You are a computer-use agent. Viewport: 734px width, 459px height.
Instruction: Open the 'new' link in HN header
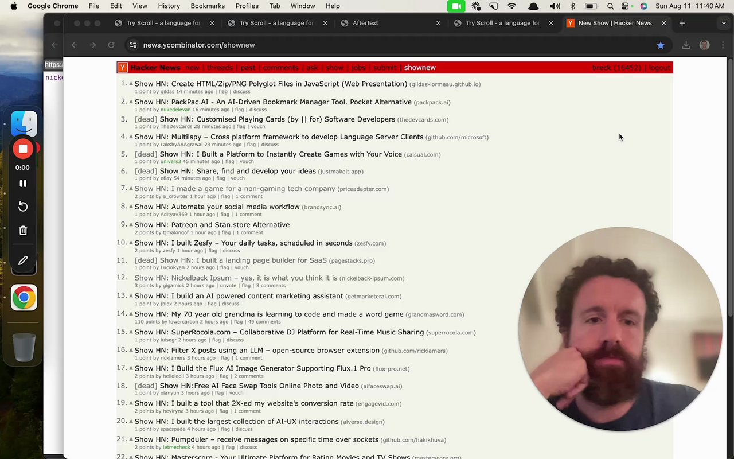[x=192, y=68]
